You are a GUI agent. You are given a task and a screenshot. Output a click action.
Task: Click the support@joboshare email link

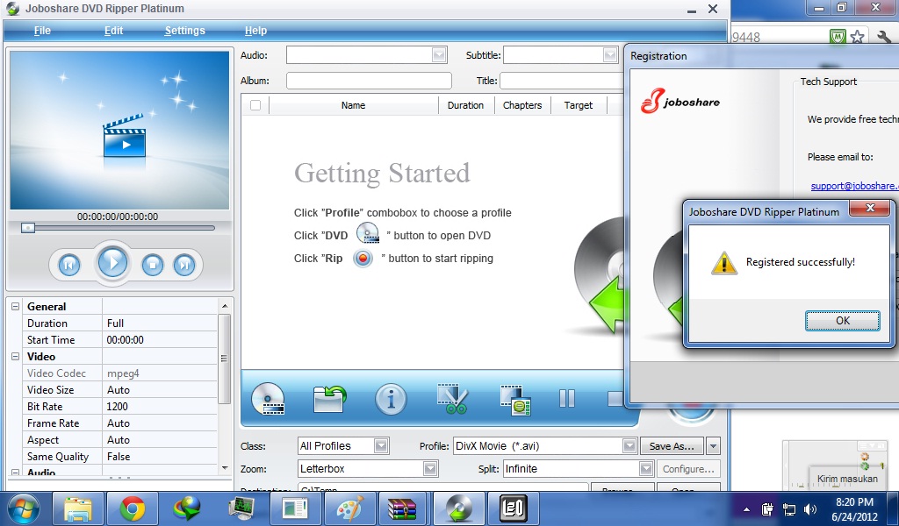(854, 186)
